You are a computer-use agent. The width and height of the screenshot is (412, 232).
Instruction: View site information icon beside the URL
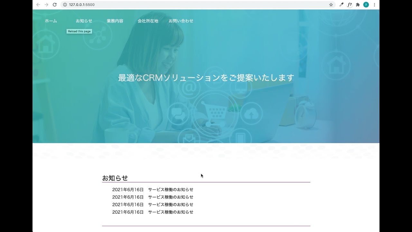point(65,5)
